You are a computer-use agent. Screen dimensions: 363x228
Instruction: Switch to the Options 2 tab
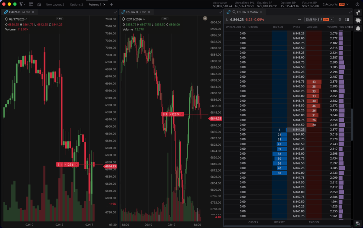point(76,4)
